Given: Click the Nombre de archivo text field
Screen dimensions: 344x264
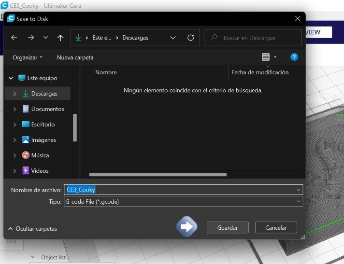Looking at the screenshot, I should point(183,190).
